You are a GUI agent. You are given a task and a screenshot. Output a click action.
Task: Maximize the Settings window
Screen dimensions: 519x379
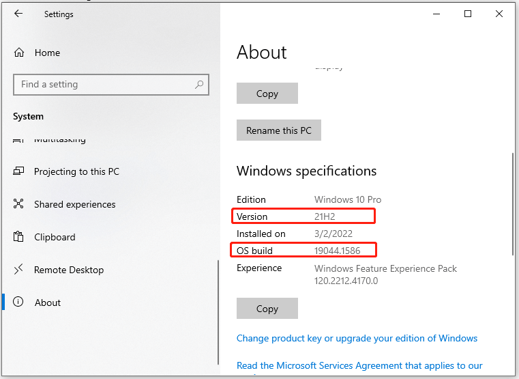click(468, 14)
